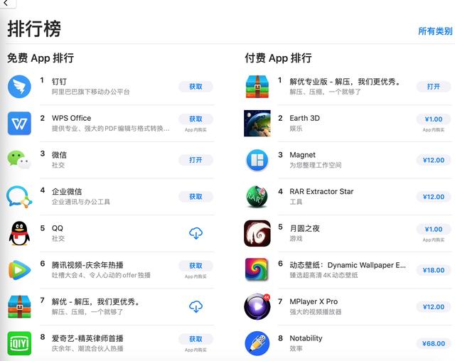Open the 腾讯视频 app icon
The image size is (455, 361).
pyautogui.click(x=19, y=270)
